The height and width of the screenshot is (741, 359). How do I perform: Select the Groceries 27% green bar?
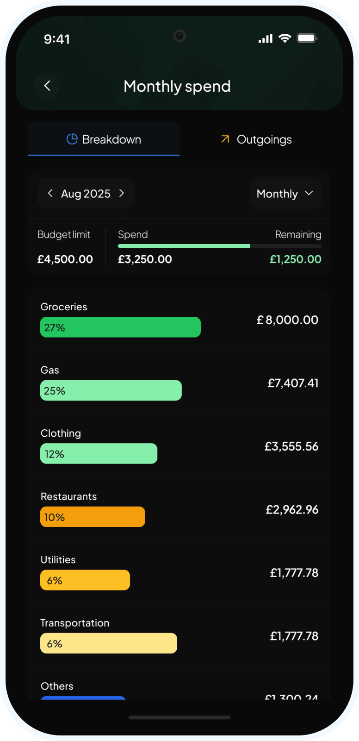pyautogui.click(x=120, y=327)
